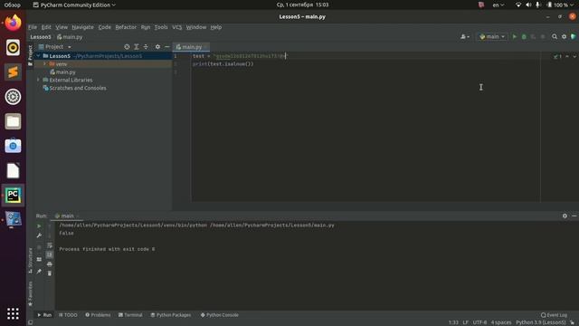This screenshot has width=579, height=326.
Task: Print the Run console output
Action: 50,264
